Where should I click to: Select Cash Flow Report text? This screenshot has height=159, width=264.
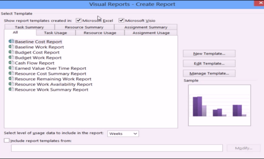(35, 63)
